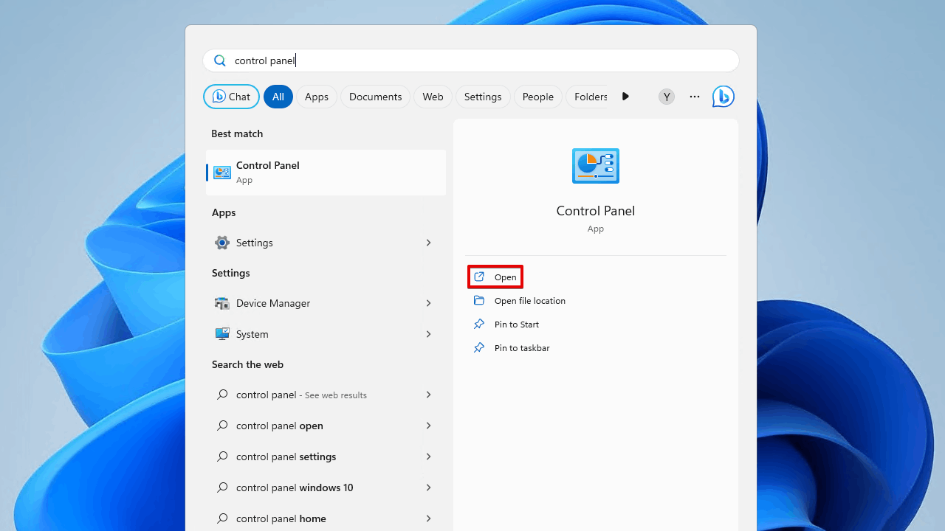The width and height of the screenshot is (945, 531).
Task: Choose Pin to taskbar
Action: [522, 347]
